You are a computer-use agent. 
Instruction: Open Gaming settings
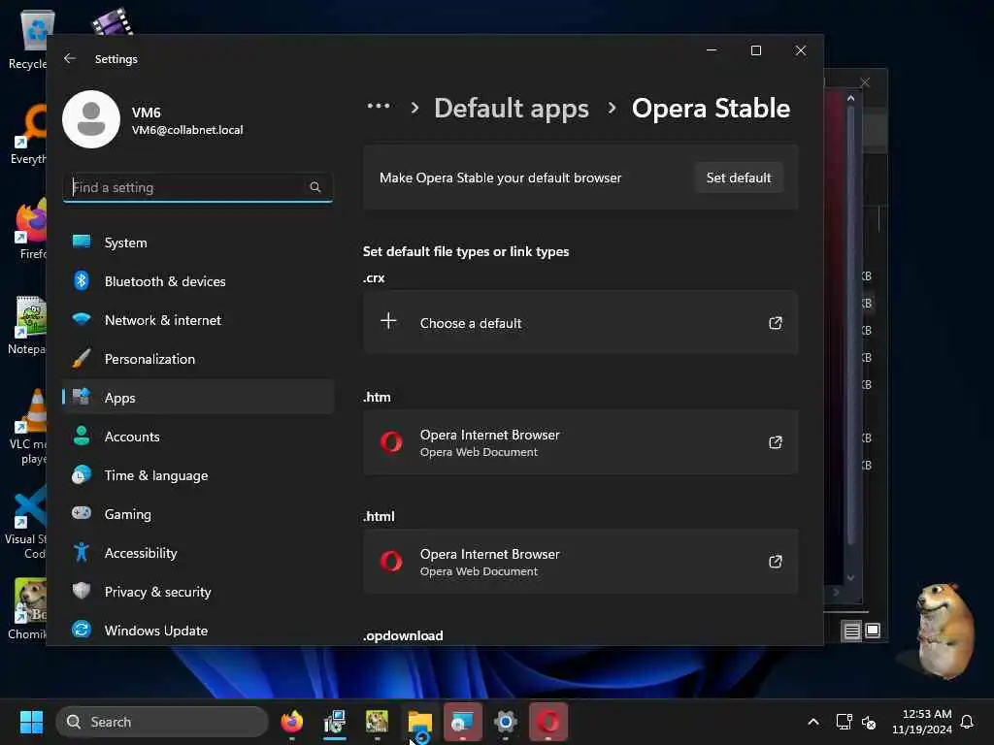pyautogui.click(x=198, y=514)
